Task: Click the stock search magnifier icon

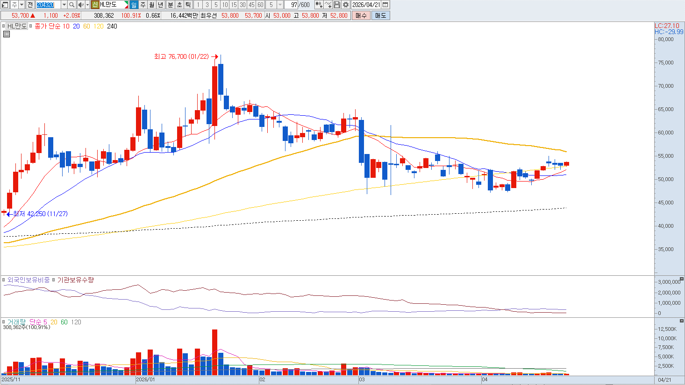Action: coord(72,5)
